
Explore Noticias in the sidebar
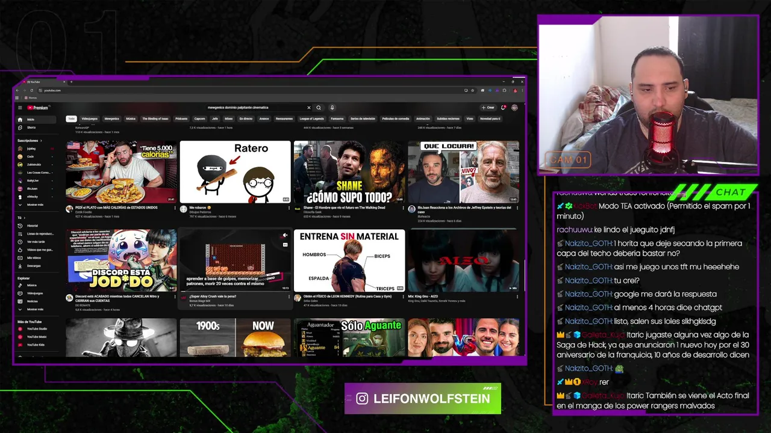click(36, 301)
